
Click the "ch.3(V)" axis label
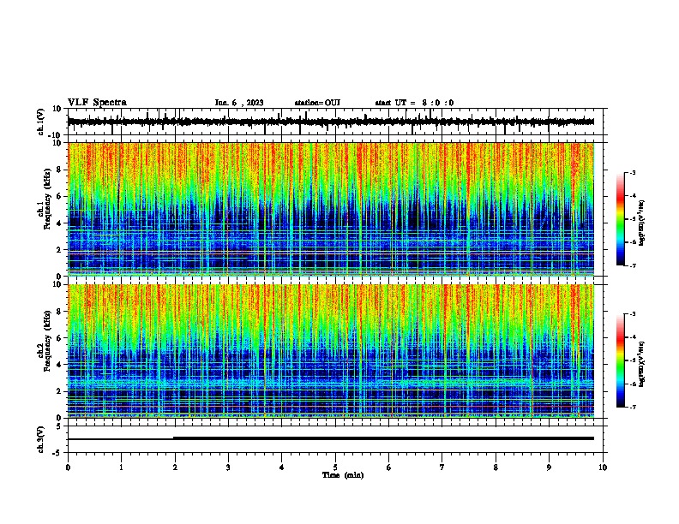point(41,439)
